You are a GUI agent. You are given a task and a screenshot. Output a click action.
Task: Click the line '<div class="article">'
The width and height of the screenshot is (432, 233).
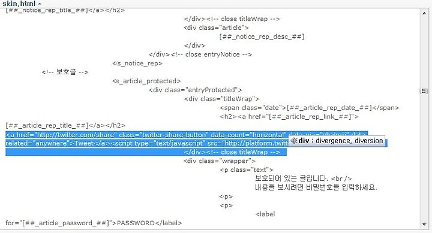pos(216,28)
